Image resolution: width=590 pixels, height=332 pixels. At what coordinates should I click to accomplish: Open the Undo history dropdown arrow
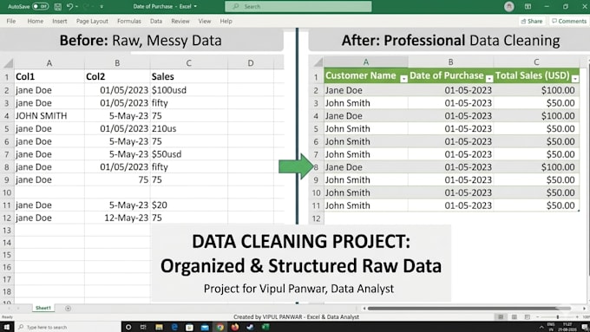pyautogui.click(x=76, y=6)
